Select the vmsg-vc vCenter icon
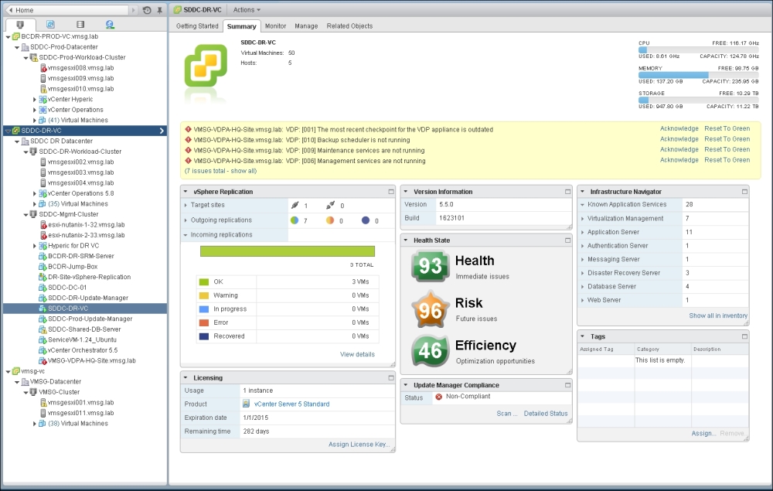 point(15,371)
